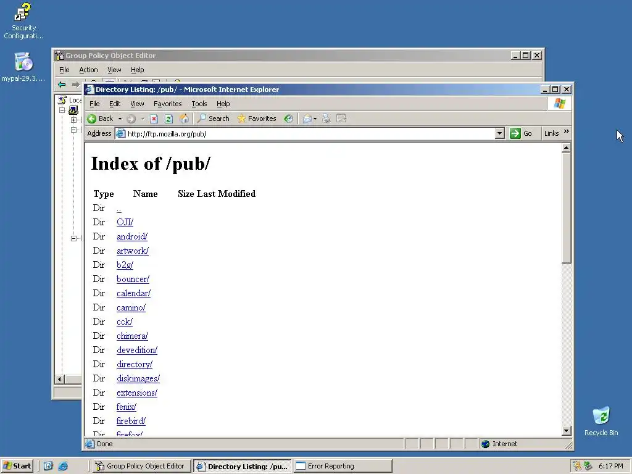The height and width of the screenshot is (474, 632).
Task: Open Help menu in Group Policy Object Editor
Action: [137, 70]
